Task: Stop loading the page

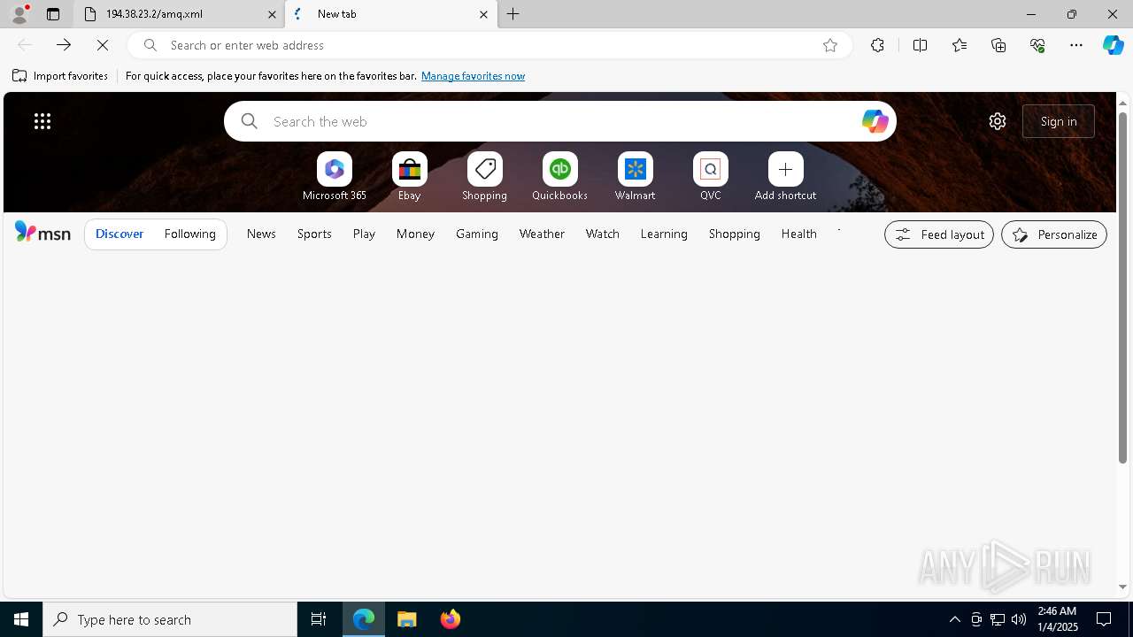Action: [x=103, y=45]
